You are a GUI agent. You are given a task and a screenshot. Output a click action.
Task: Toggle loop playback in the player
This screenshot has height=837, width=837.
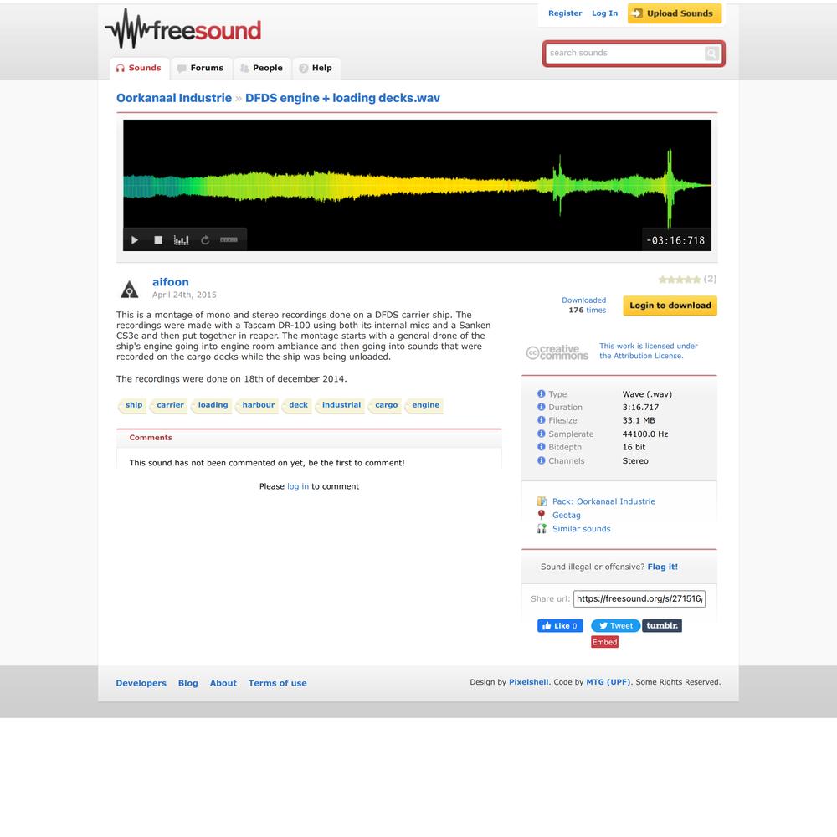[x=205, y=240]
